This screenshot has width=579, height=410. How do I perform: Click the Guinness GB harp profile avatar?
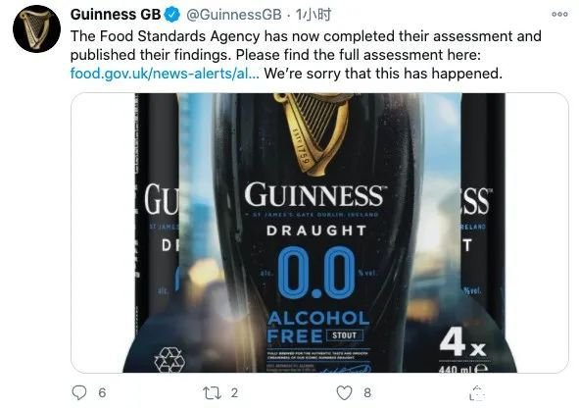click(36, 28)
